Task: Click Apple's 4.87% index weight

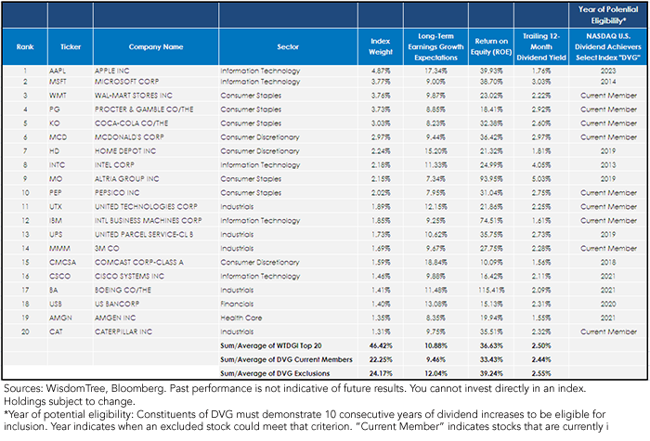Action: pos(381,71)
